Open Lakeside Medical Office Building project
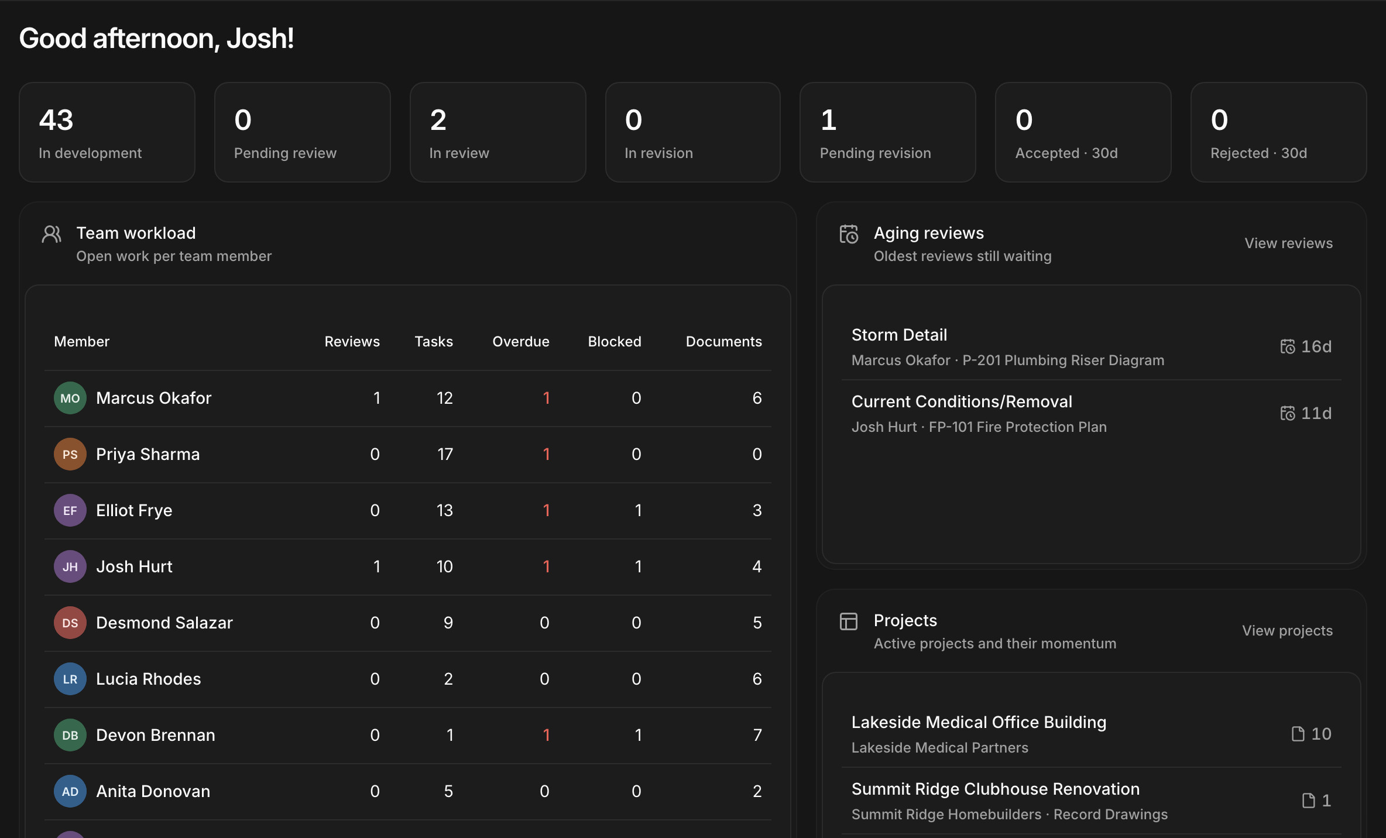 pos(1091,734)
